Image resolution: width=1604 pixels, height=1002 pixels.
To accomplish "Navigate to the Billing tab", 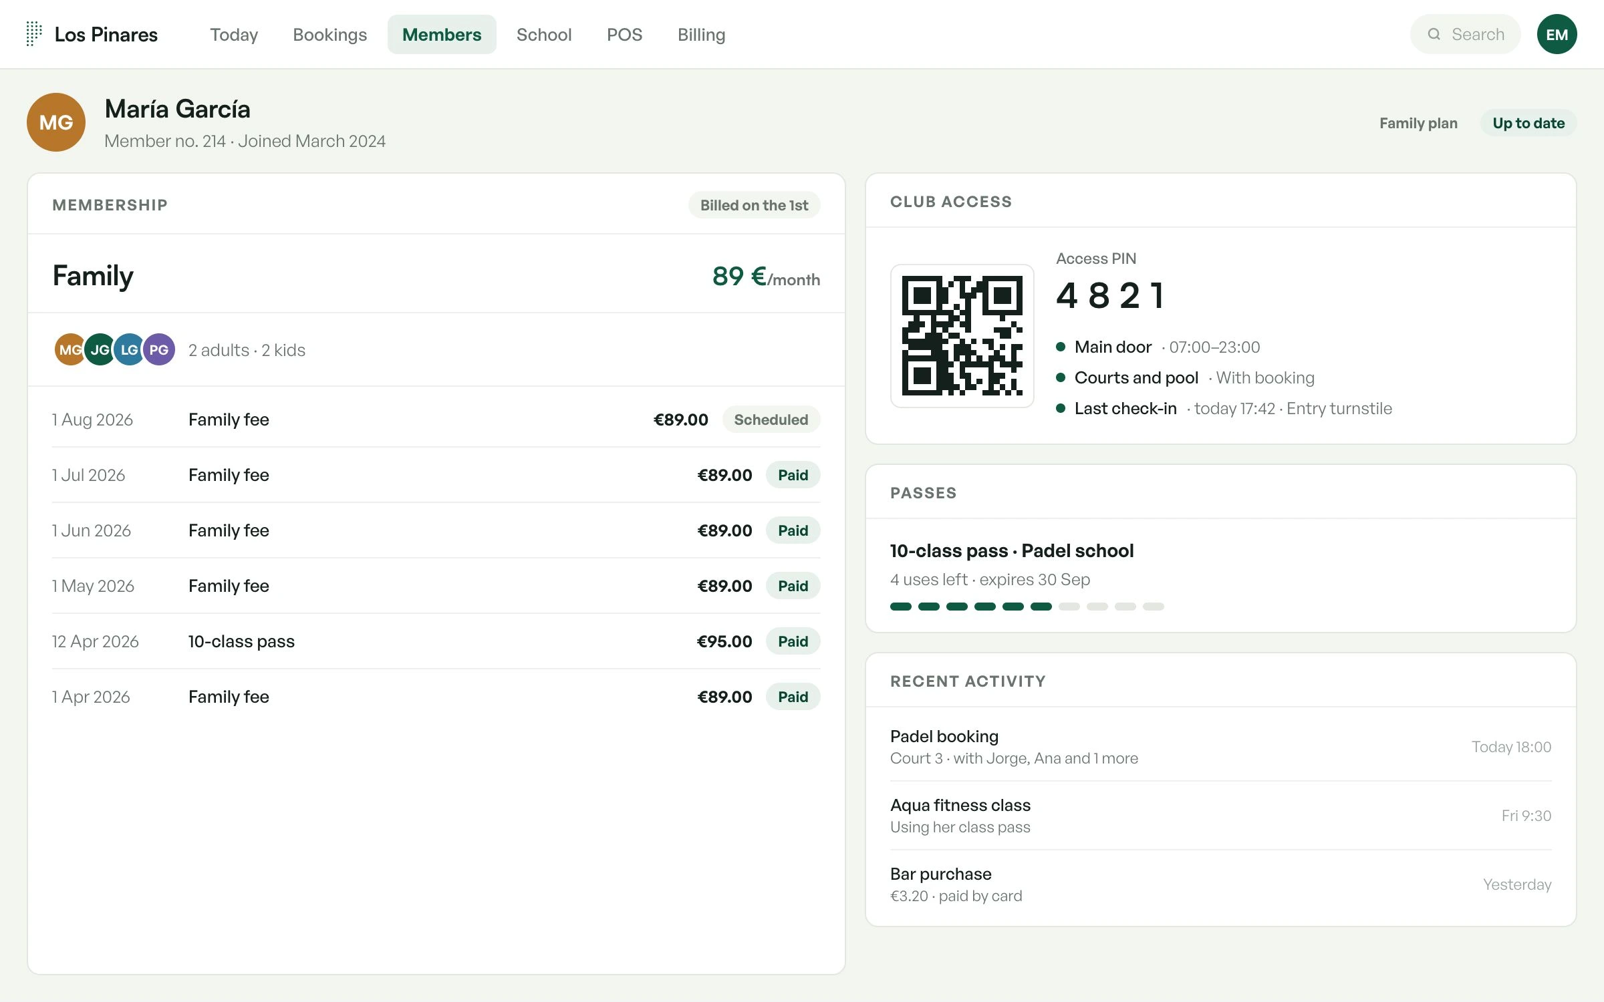I will pos(701,34).
